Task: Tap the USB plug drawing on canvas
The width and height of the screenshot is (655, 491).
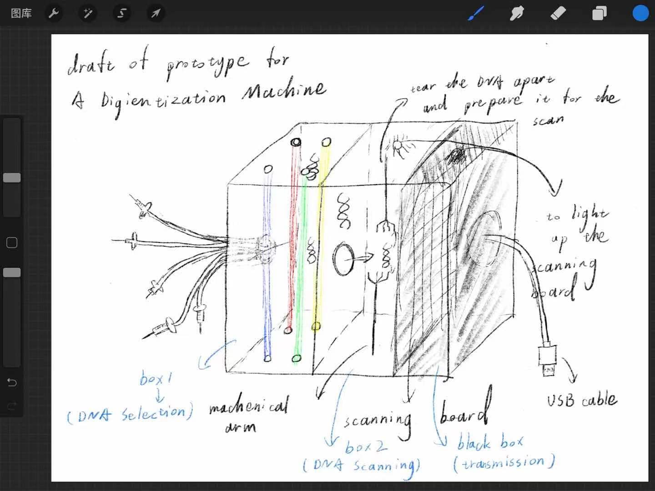Action: pos(547,361)
